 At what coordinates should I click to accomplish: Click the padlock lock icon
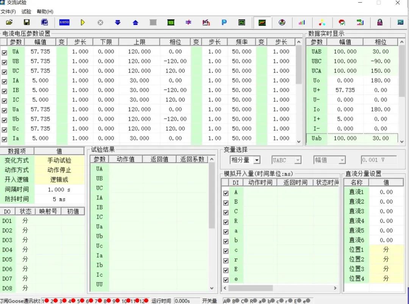tap(380, 23)
